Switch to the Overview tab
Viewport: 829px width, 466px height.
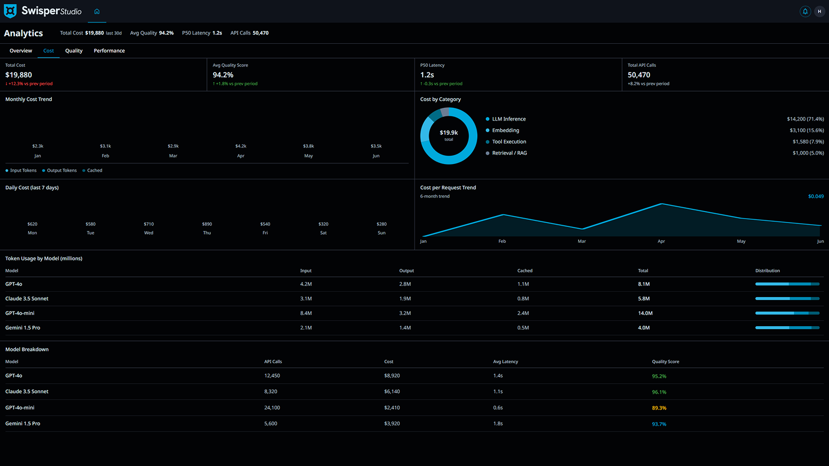click(21, 50)
